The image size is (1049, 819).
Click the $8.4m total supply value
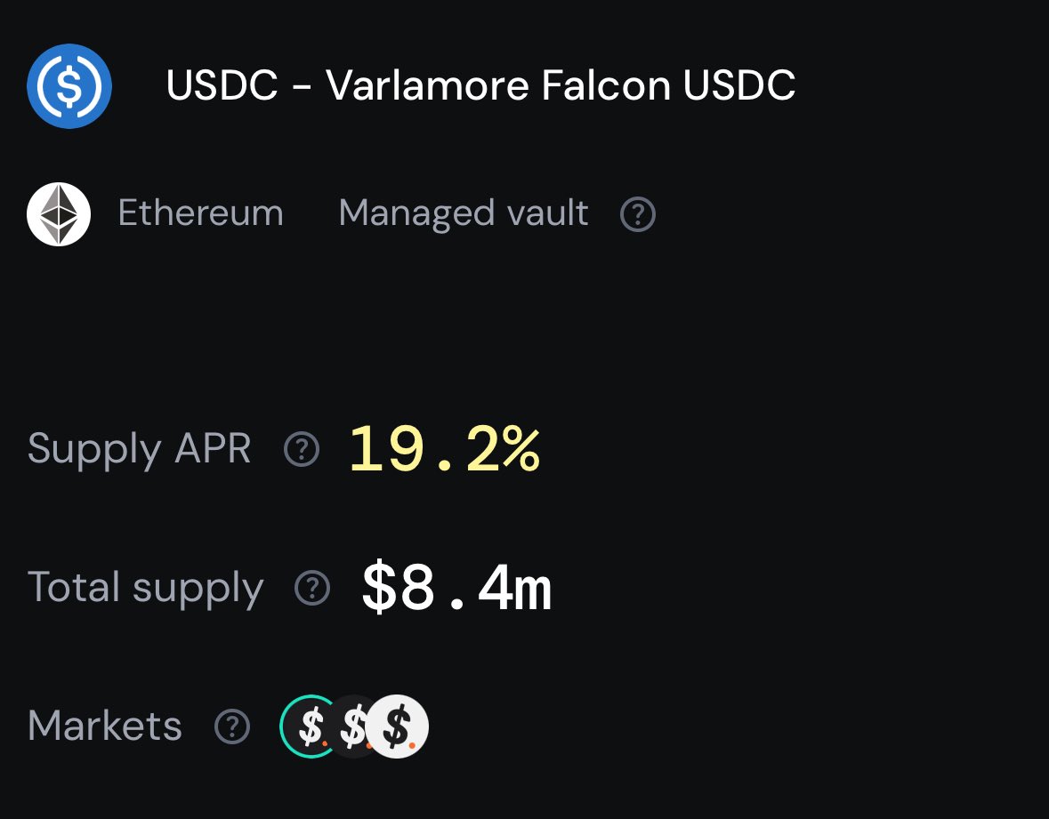point(457,588)
